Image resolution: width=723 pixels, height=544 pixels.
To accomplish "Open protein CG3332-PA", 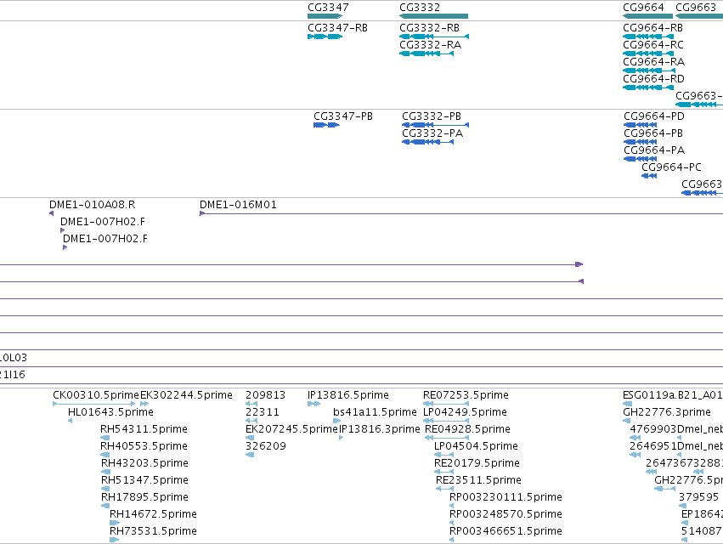I will [432, 133].
